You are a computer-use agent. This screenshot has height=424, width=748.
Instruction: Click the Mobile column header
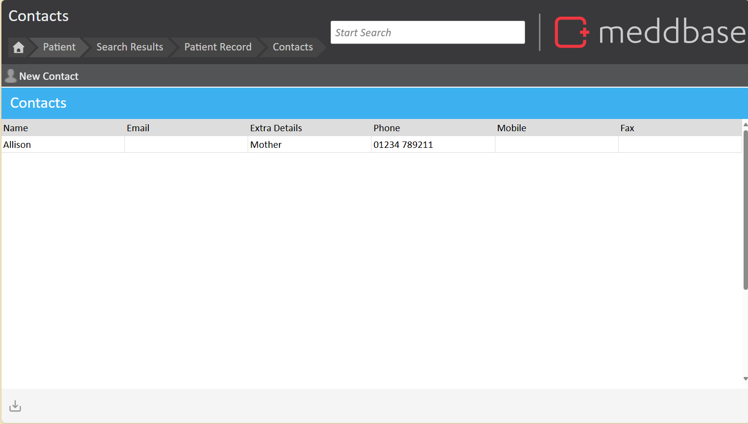[x=512, y=128]
